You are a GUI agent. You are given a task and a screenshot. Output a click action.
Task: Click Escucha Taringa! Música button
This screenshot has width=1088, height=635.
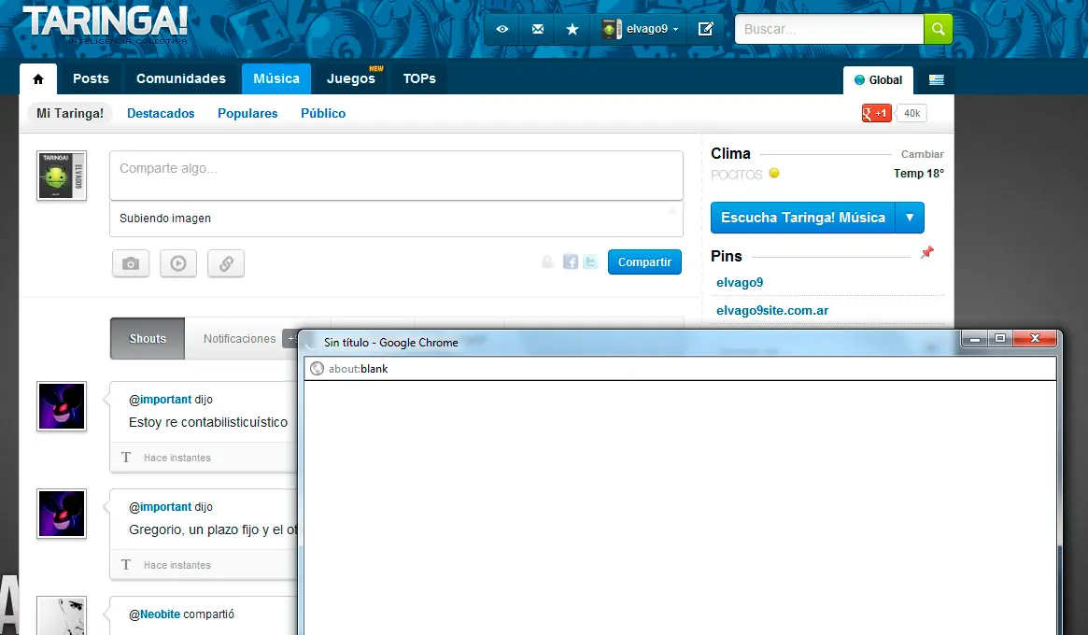803,218
